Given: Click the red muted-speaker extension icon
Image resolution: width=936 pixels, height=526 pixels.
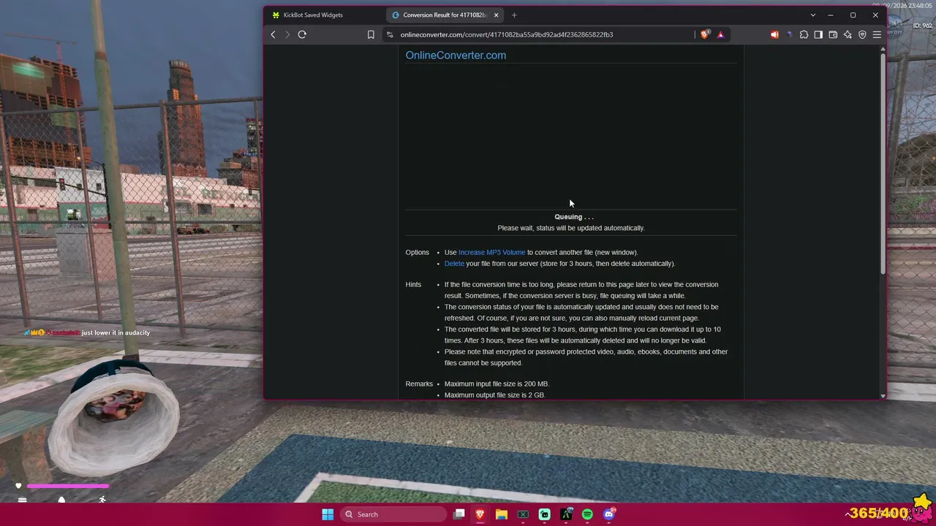Looking at the screenshot, I should point(774,34).
